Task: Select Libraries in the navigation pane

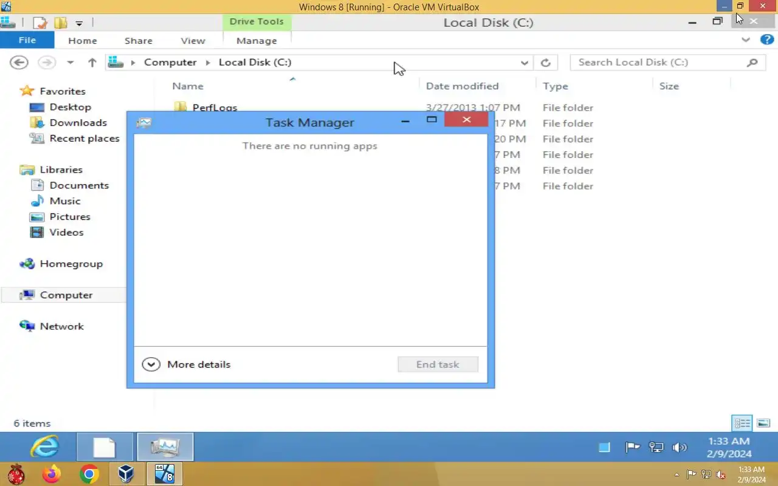Action: tap(61, 169)
